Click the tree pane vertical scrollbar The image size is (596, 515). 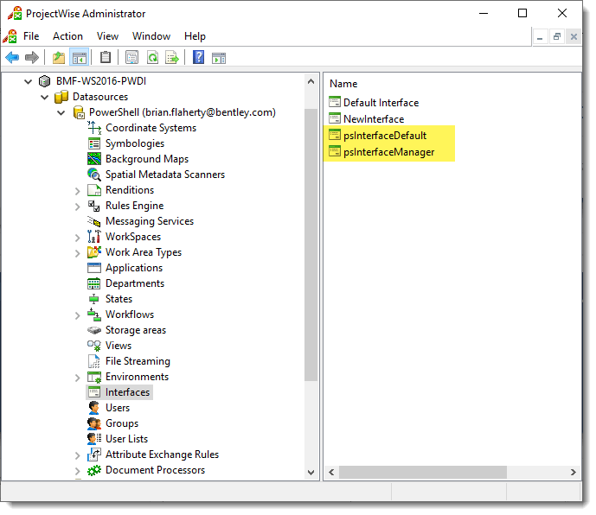point(311,259)
